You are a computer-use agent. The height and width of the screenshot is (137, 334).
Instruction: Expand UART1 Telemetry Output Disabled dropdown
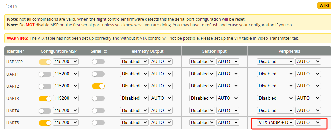(x=134, y=74)
